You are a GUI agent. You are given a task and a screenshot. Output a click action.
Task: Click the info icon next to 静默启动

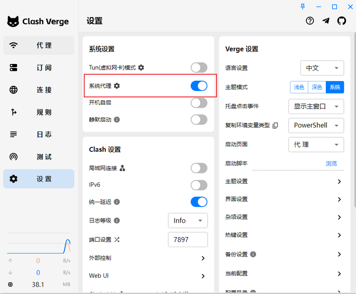click(x=117, y=120)
